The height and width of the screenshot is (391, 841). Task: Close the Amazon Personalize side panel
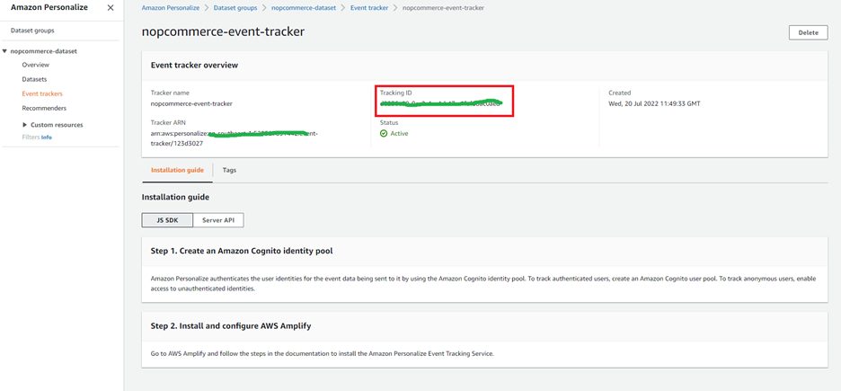110,8
